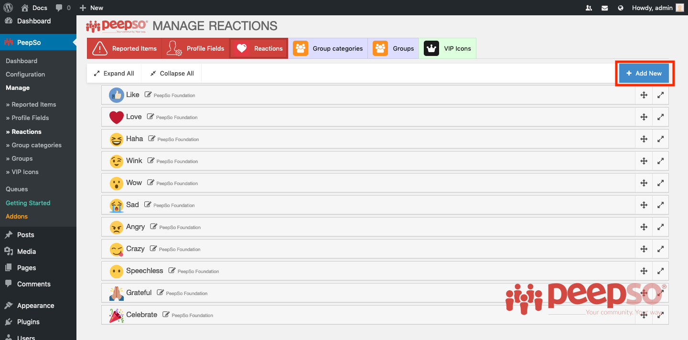This screenshot has height=340, width=688.
Task: Click the edit pencil icon beside Sad
Action: 148,205
